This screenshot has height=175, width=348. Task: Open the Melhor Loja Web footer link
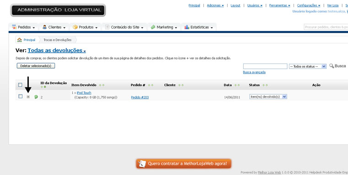(x=269, y=172)
